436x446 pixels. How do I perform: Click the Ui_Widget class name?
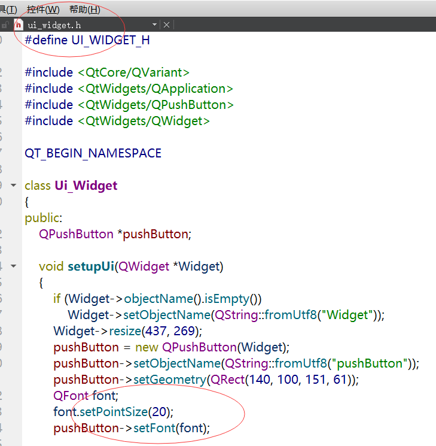pyautogui.click(x=86, y=186)
